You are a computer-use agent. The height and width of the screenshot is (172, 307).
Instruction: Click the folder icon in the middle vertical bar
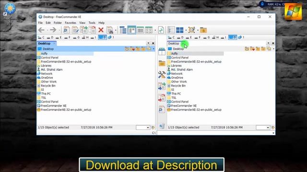[162, 64]
